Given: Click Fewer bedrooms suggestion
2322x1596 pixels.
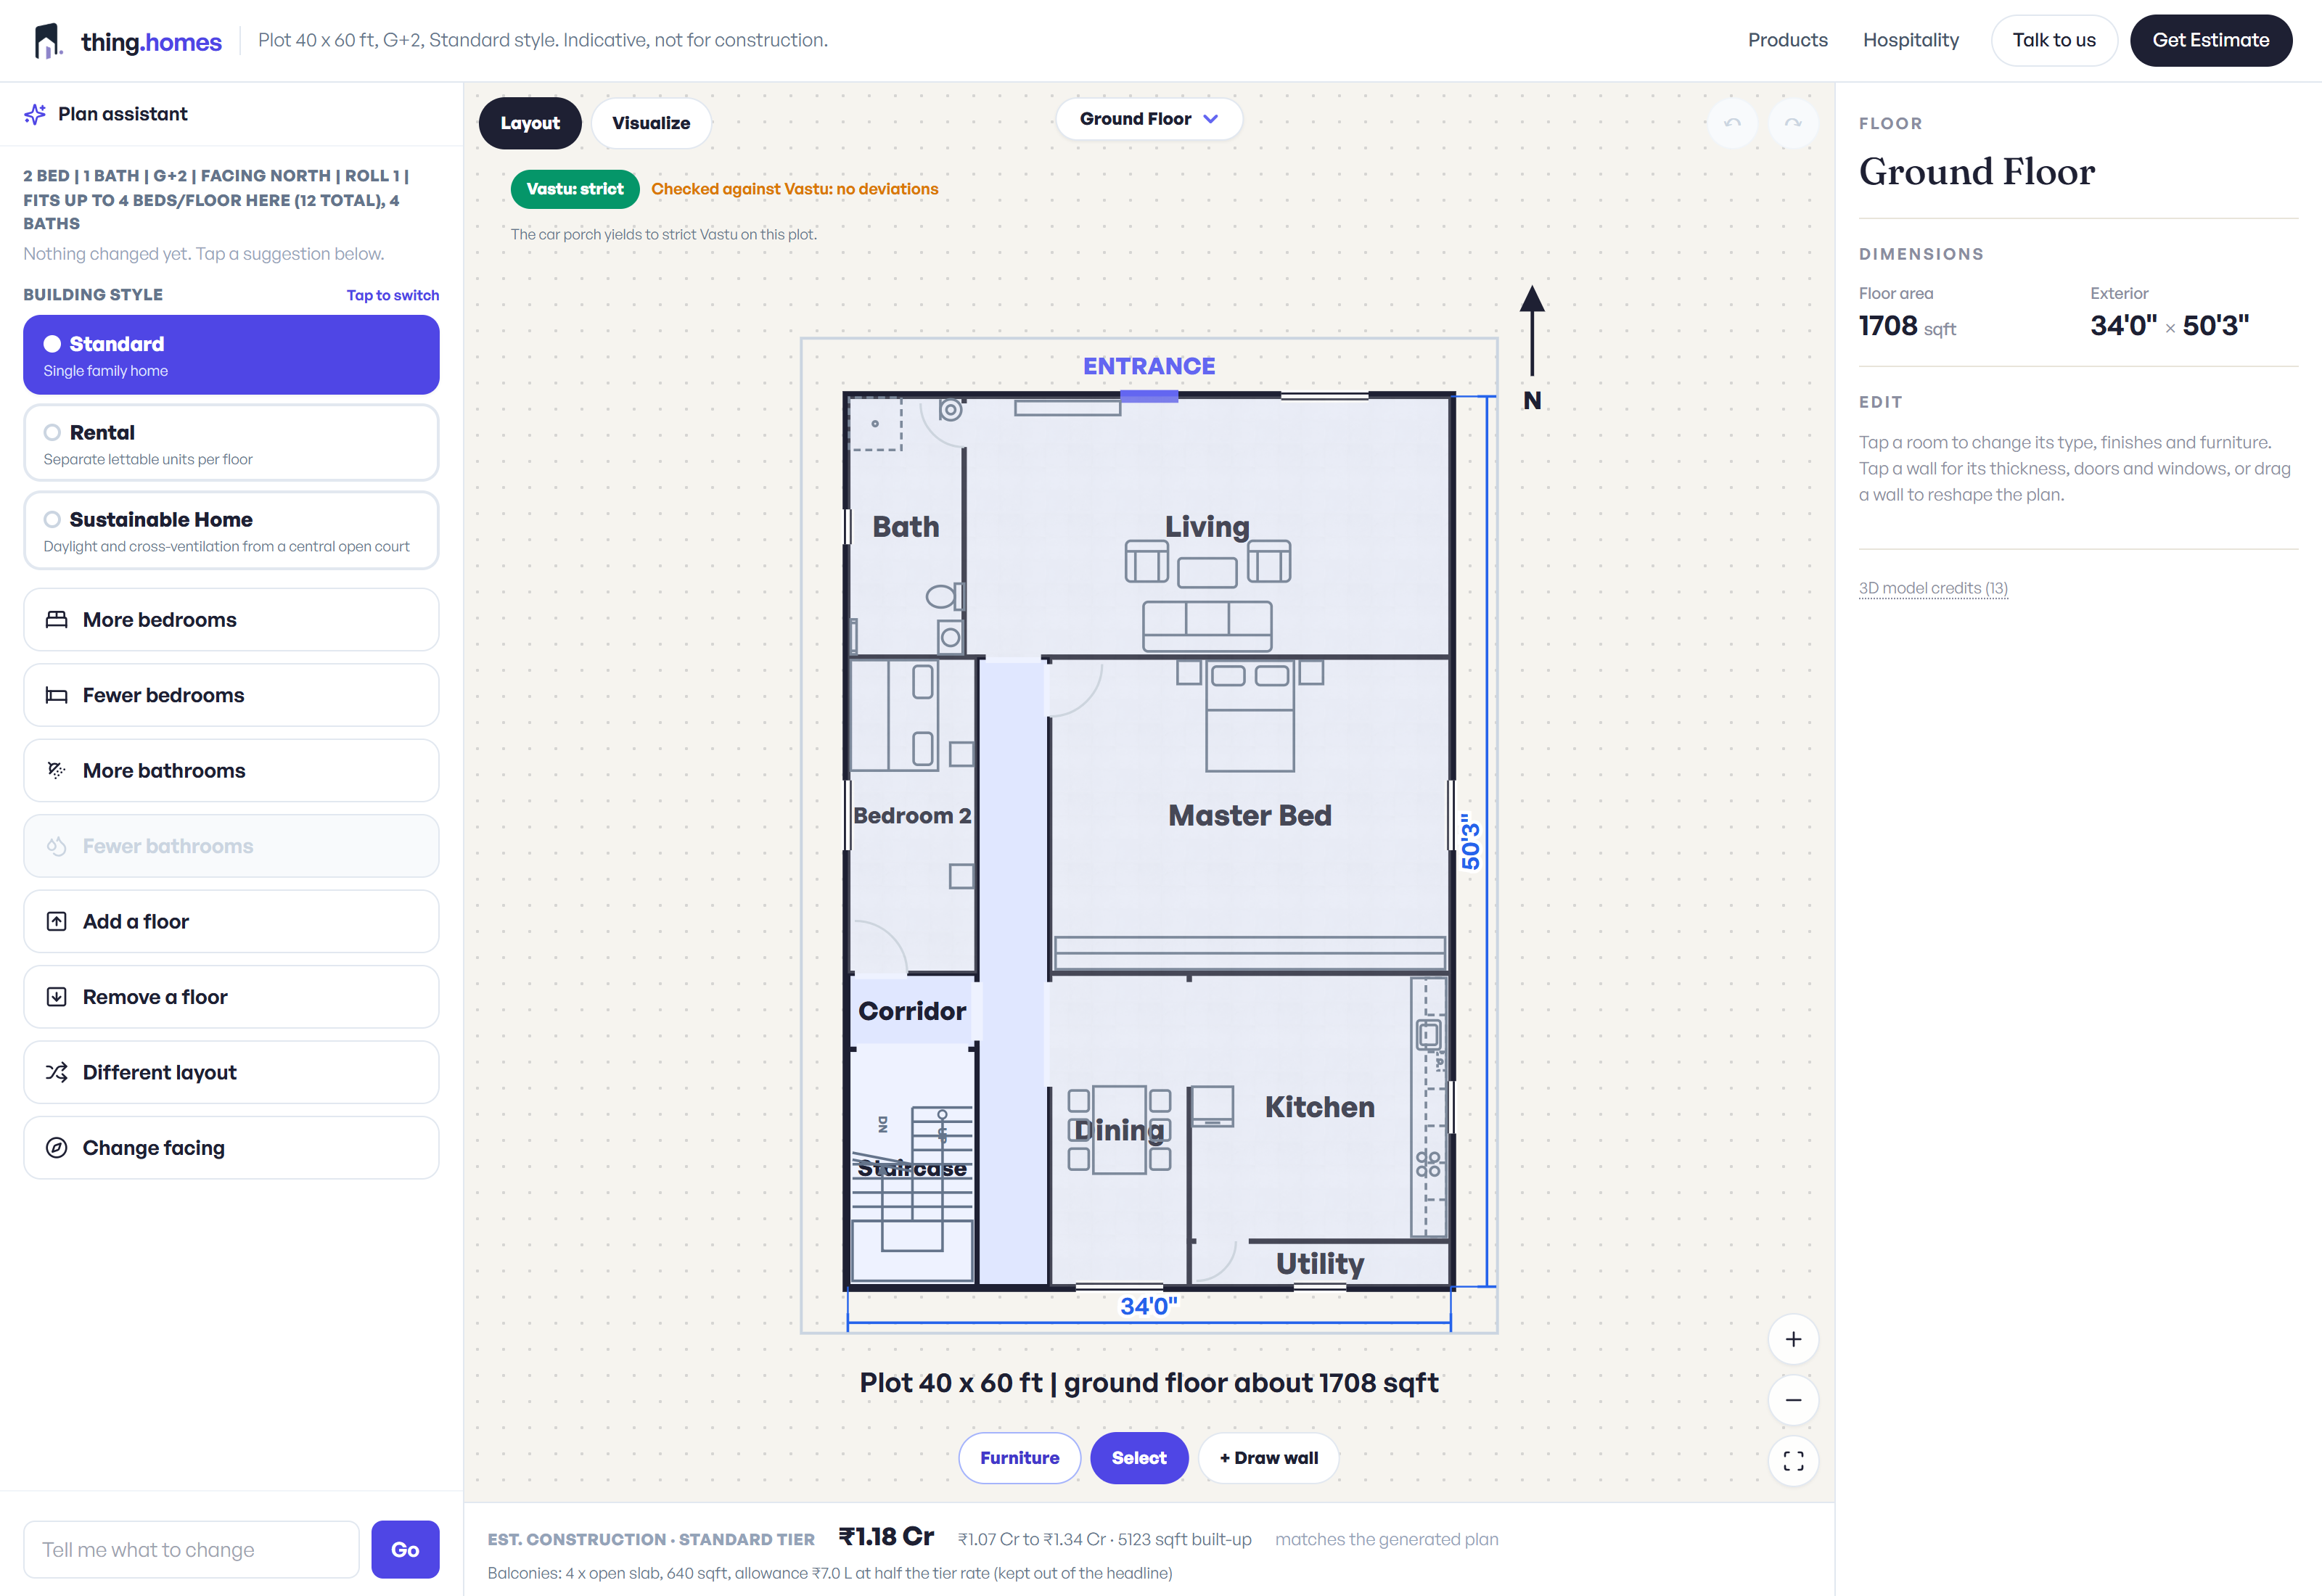Looking at the screenshot, I should (x=231, y=695).
